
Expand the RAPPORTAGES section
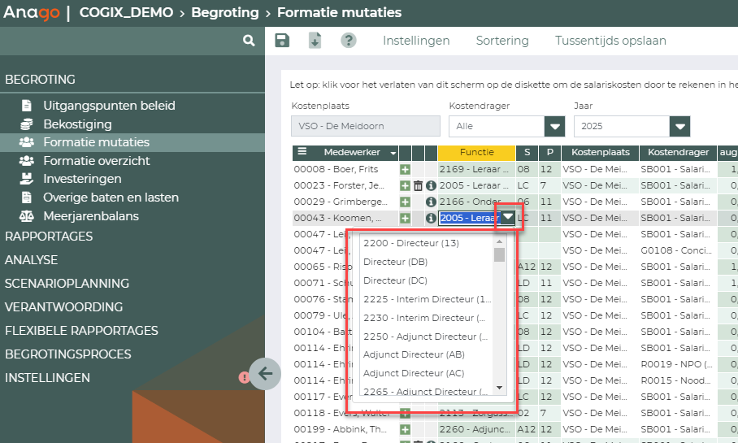click(x=49, y=237)
